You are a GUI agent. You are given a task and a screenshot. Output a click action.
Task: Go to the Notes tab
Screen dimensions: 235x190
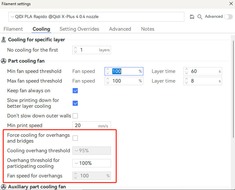[x=148, y=29]
